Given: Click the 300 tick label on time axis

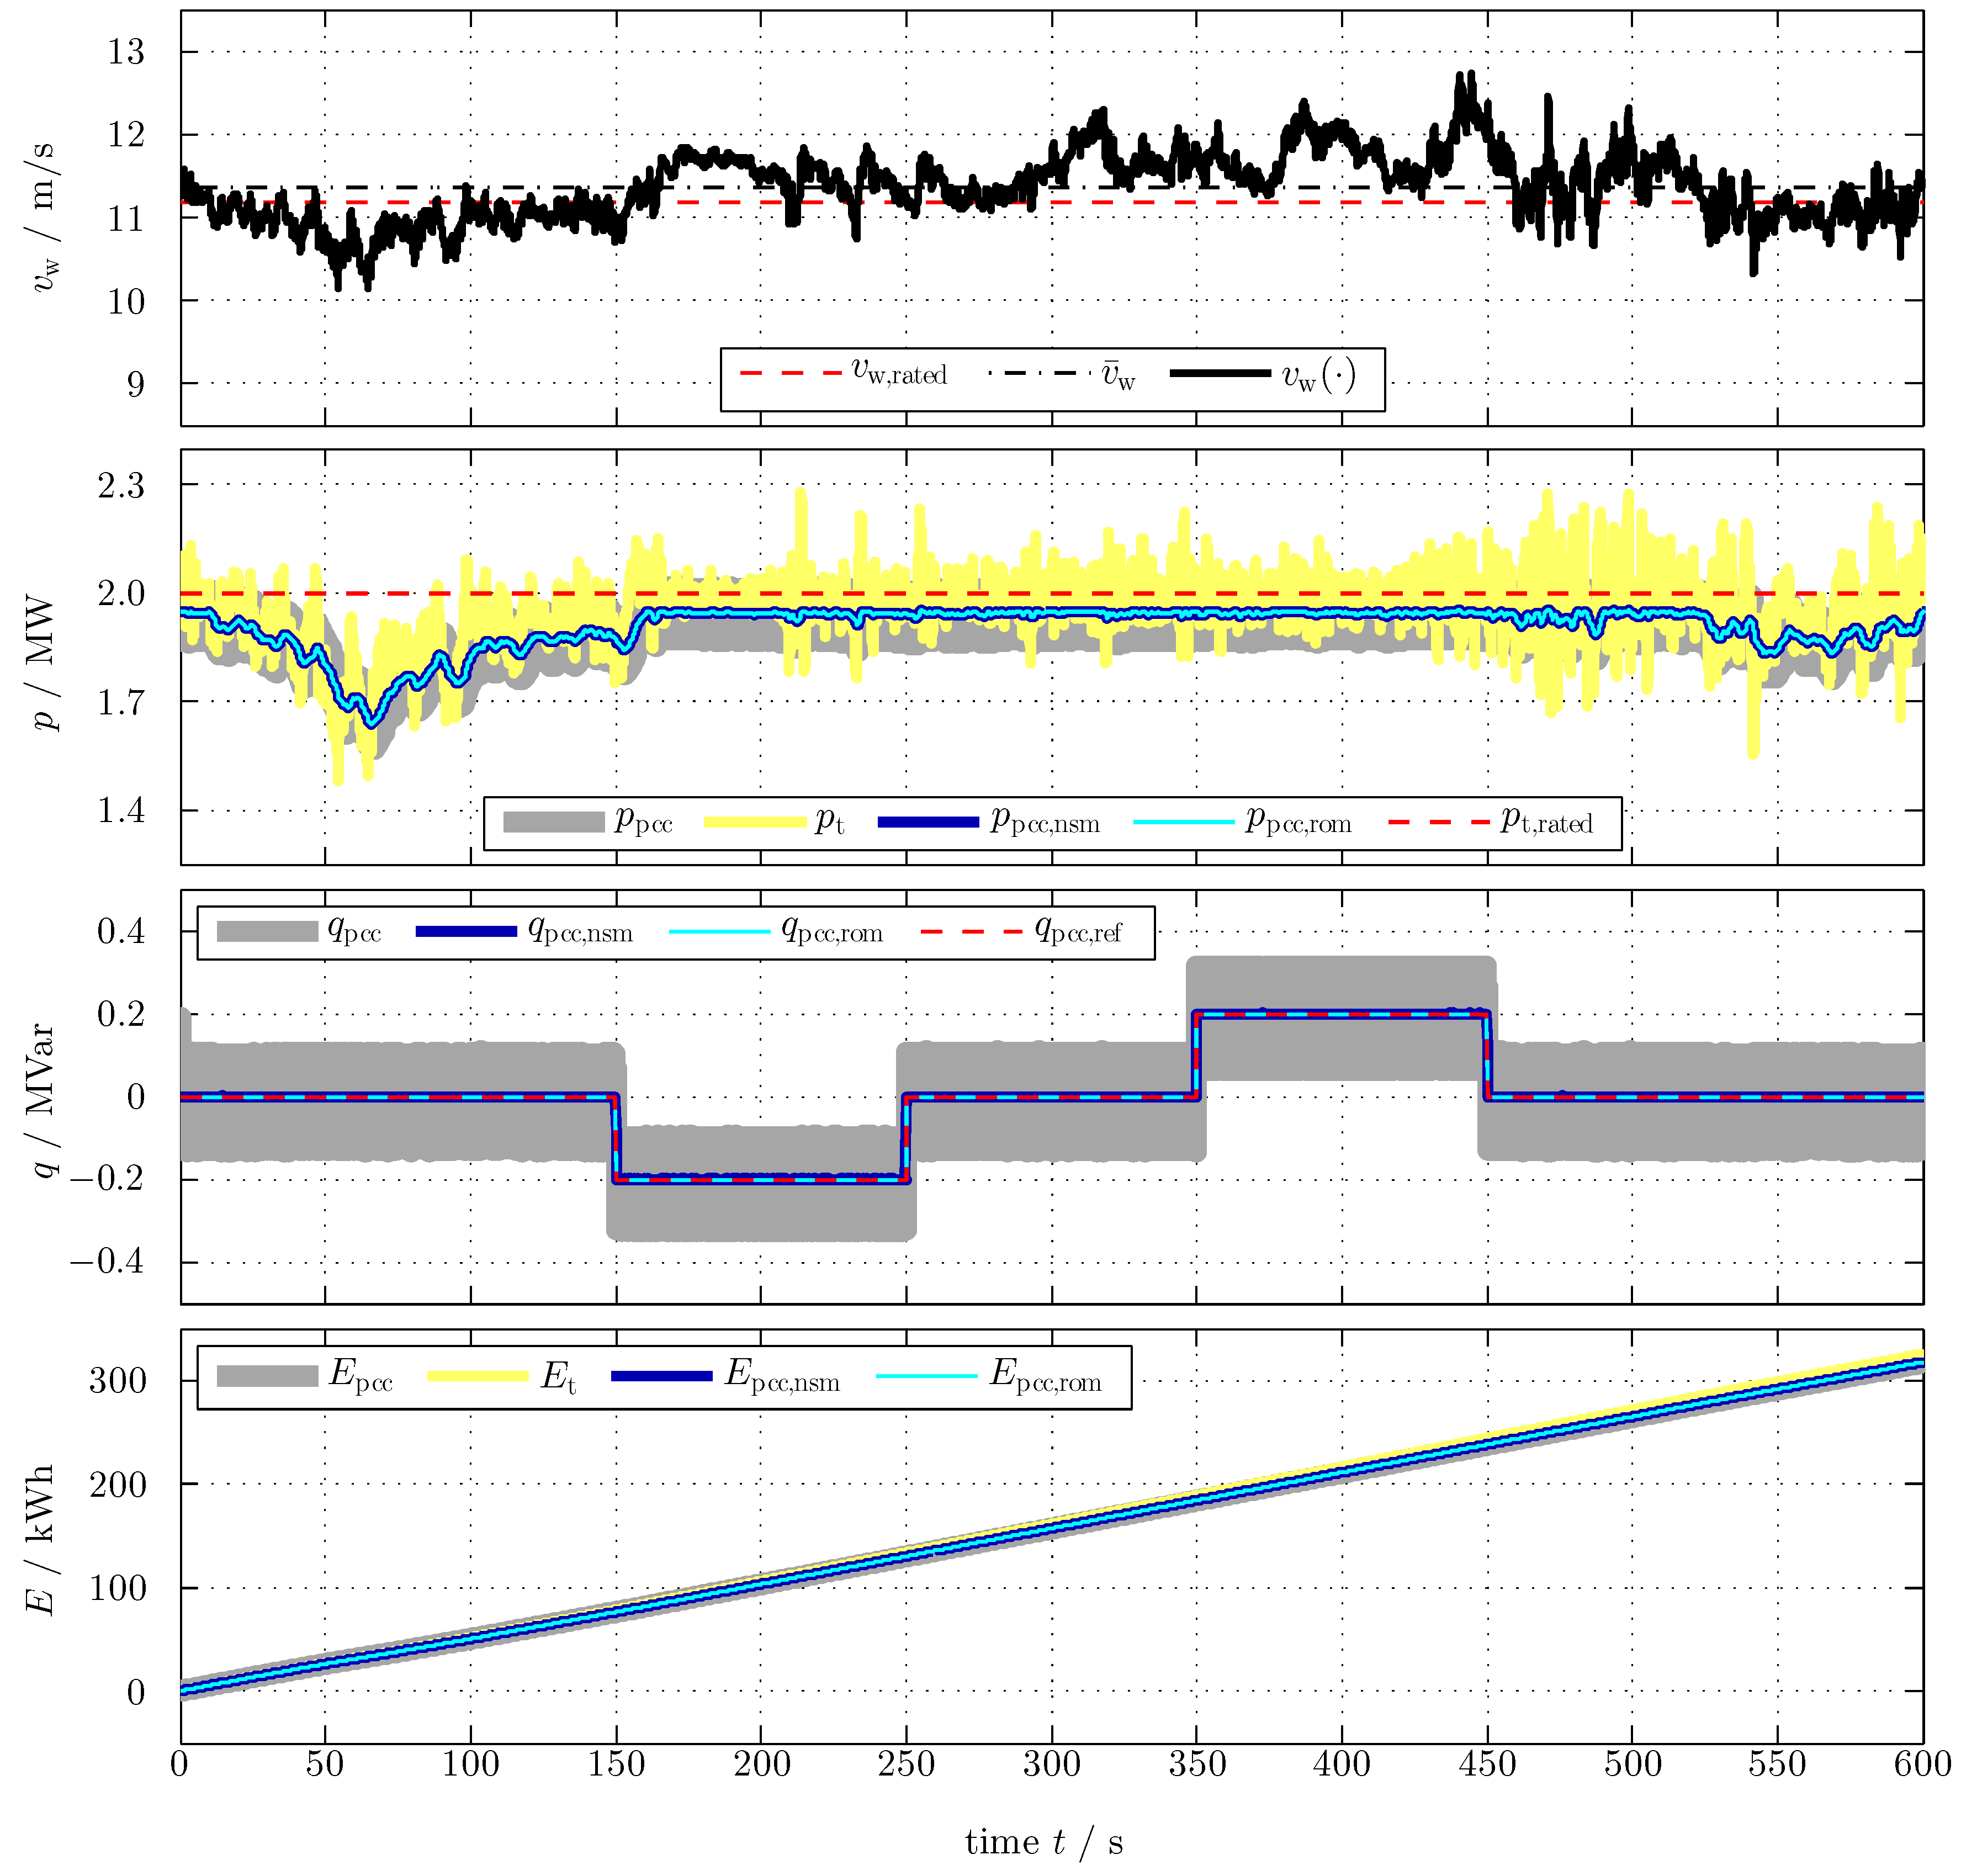Looking at the screenshot, I should 1051,1763.
